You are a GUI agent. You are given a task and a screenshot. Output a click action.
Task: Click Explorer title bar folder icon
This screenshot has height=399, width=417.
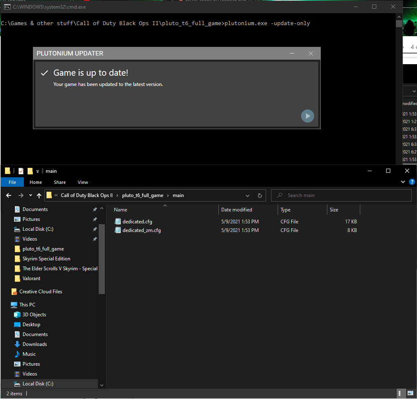coord(7,171)
